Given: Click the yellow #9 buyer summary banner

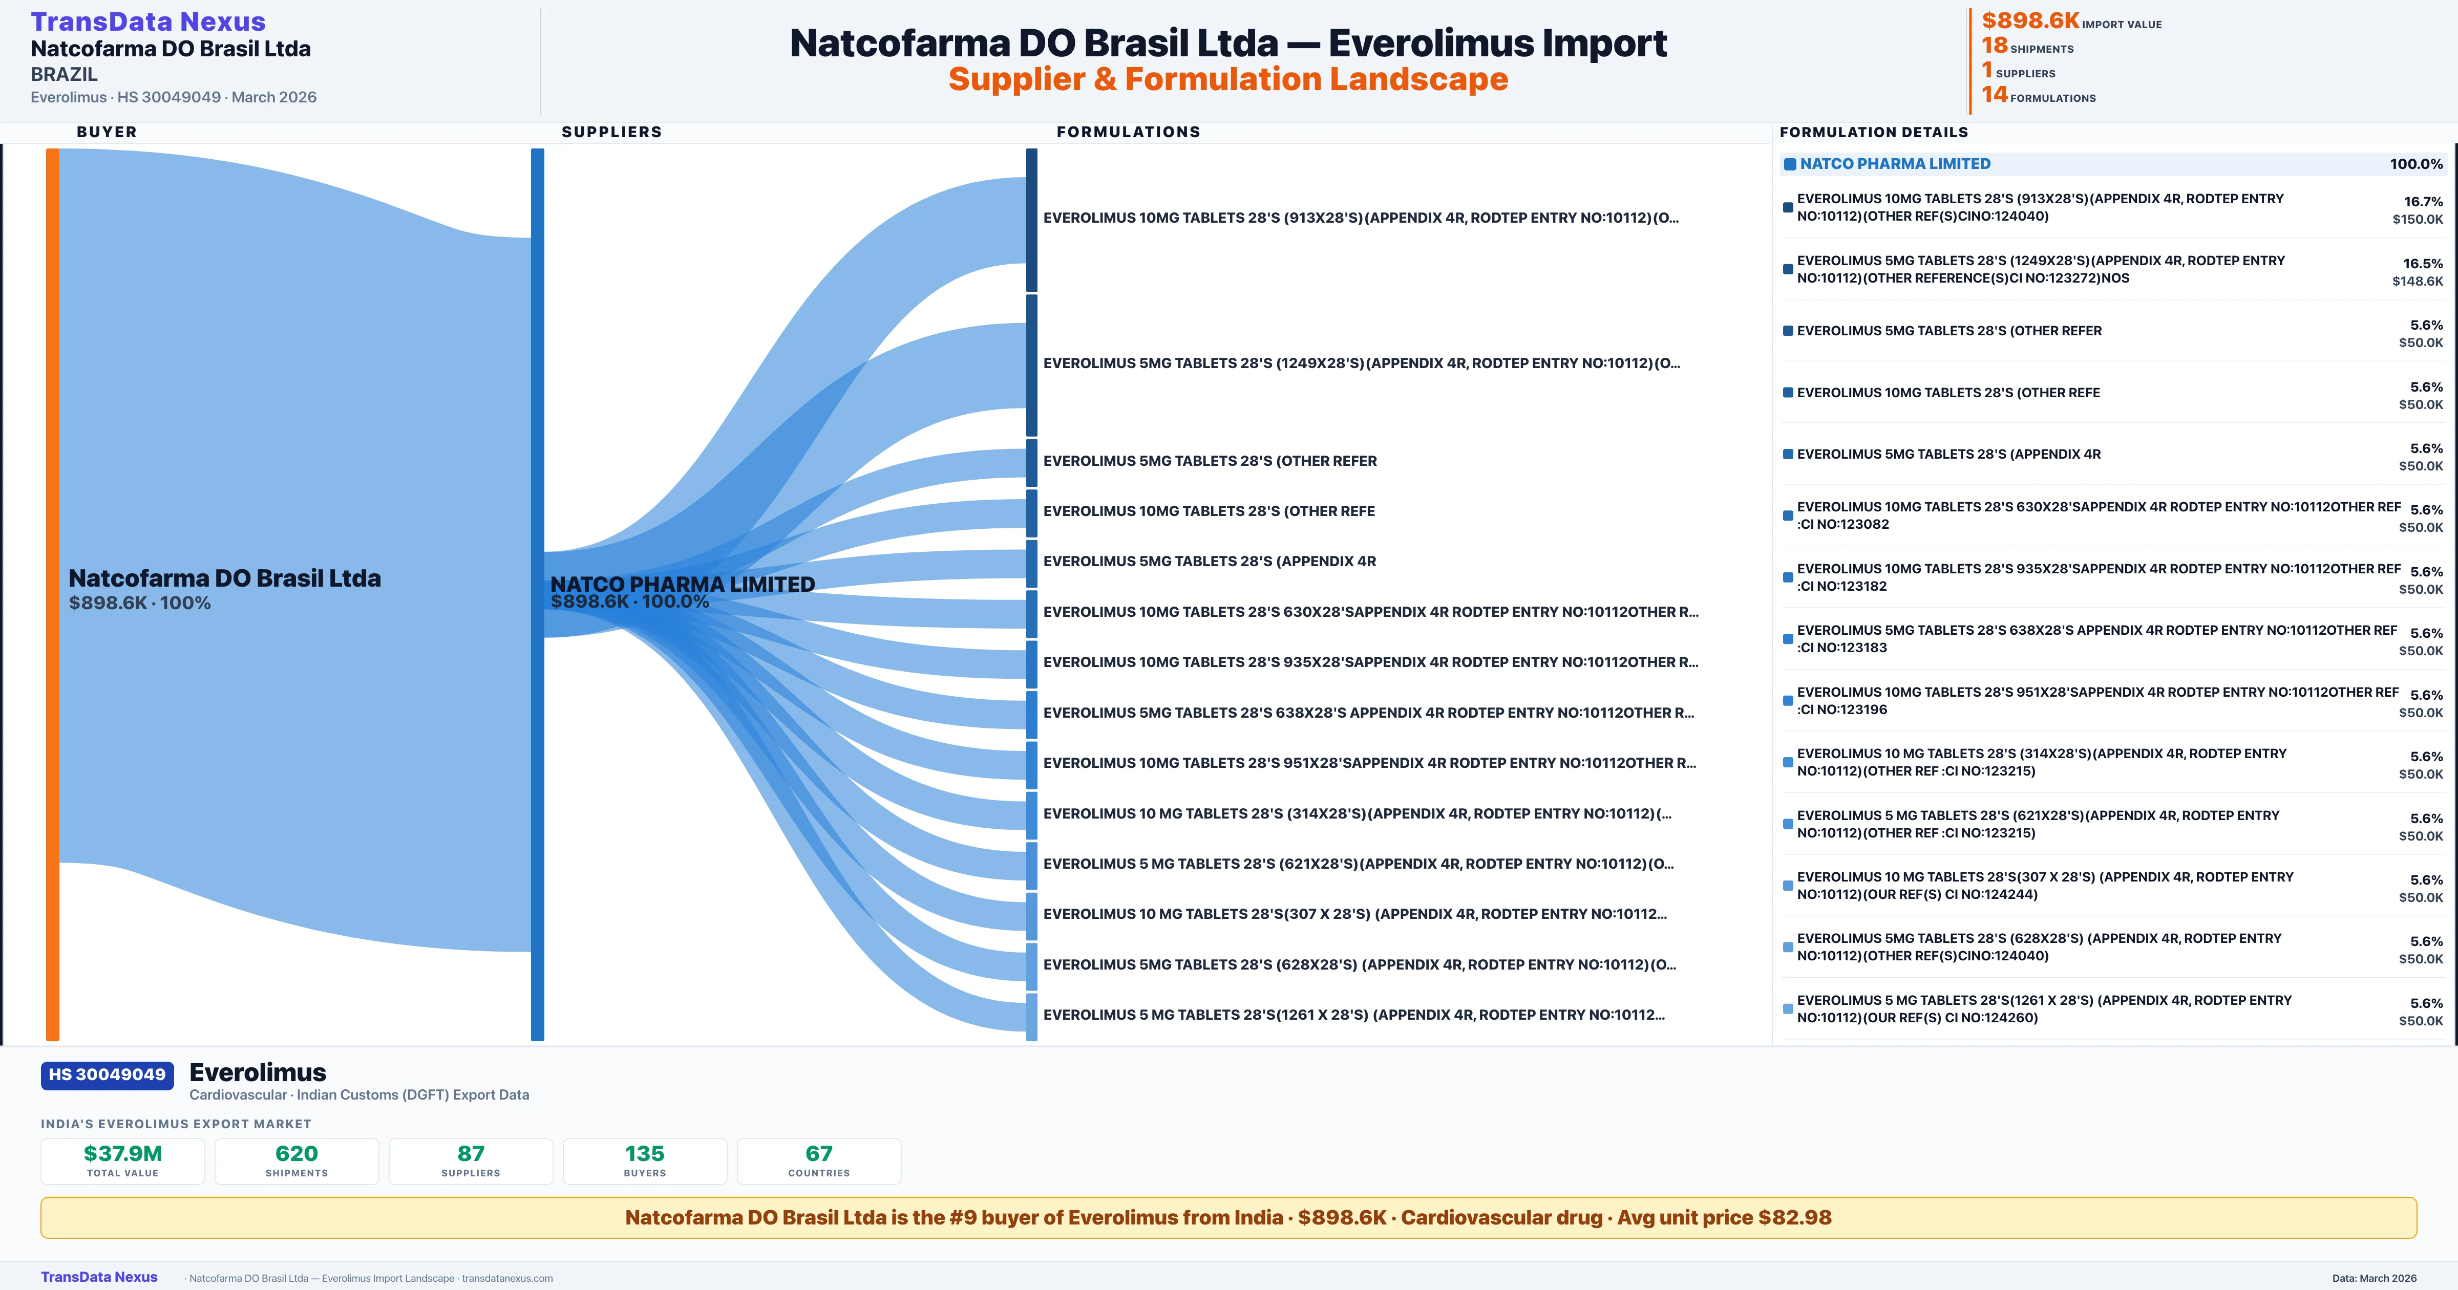Looking at the screenshot, I should pos(1228,1217).
